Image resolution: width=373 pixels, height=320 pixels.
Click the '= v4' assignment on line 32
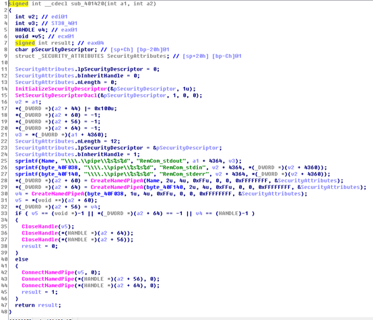(x=92, y=207)
